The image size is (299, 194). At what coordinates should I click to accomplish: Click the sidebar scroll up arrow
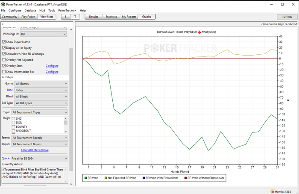tap(71, 30)
